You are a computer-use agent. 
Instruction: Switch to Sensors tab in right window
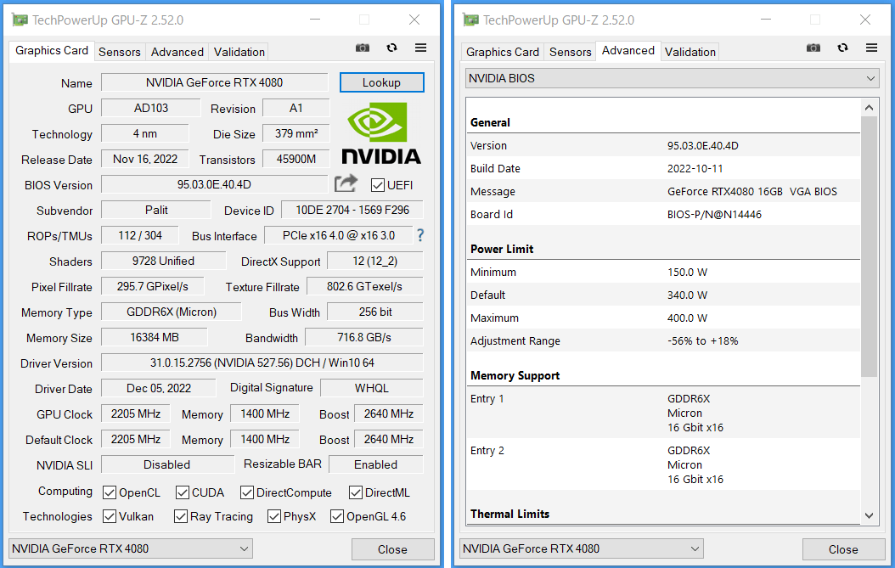point(571,52)
